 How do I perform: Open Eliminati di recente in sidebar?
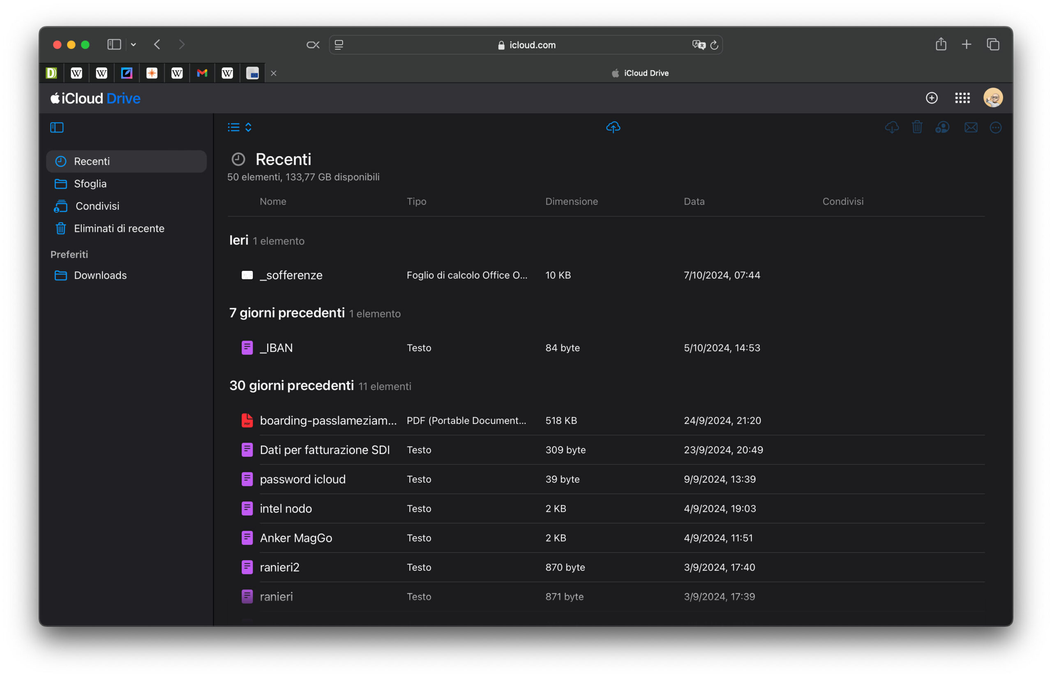coord(119,229)
